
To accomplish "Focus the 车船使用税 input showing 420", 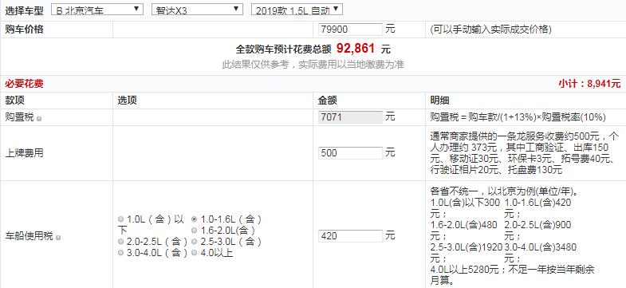I will point(350,236).
